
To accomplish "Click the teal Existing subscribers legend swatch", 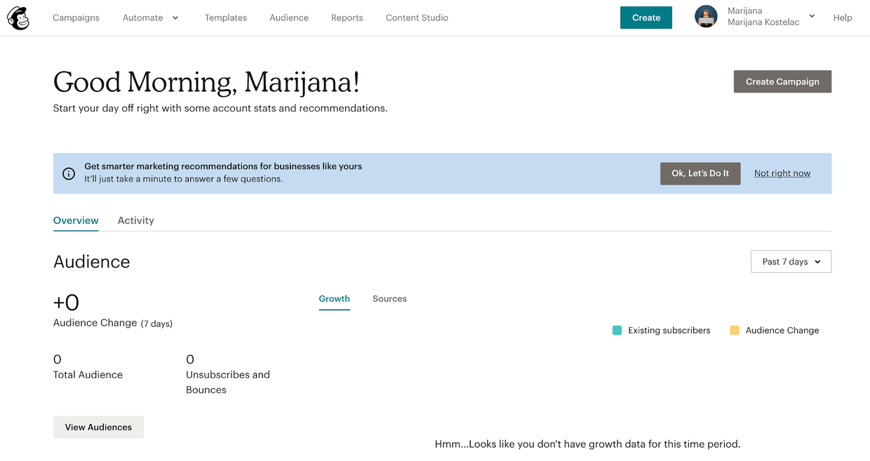I will pyautogui.click(x=617, y=330).
